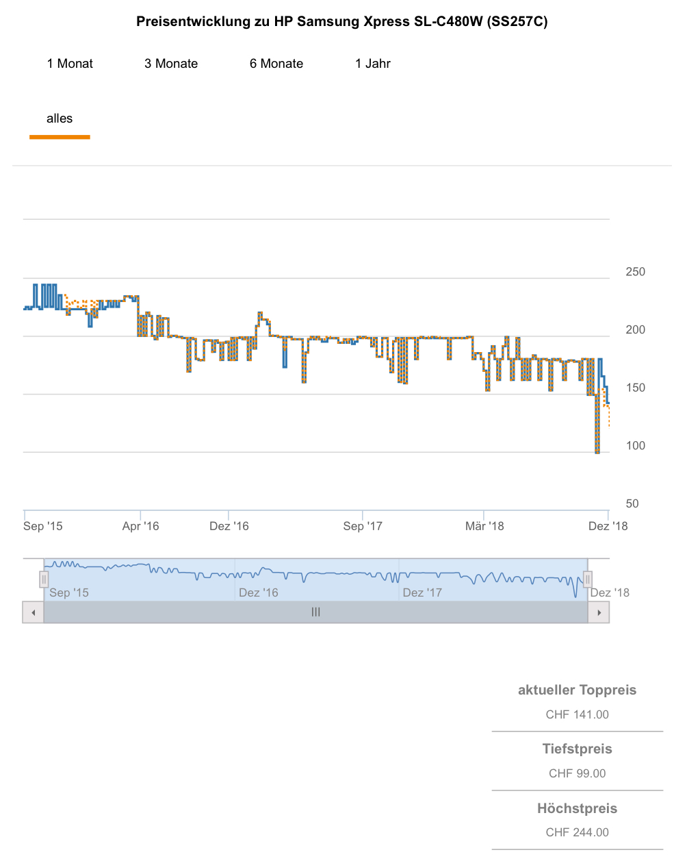Click the Höchstpreis value CHF 244.00
Image resolution: width=674 pixels, height=861 pixels.
click(x=577, y=832)
